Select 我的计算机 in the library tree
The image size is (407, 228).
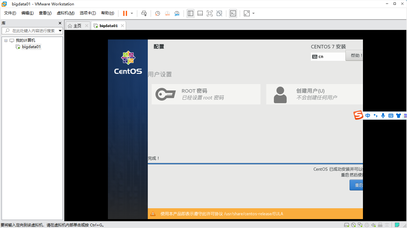click(26, 40)
